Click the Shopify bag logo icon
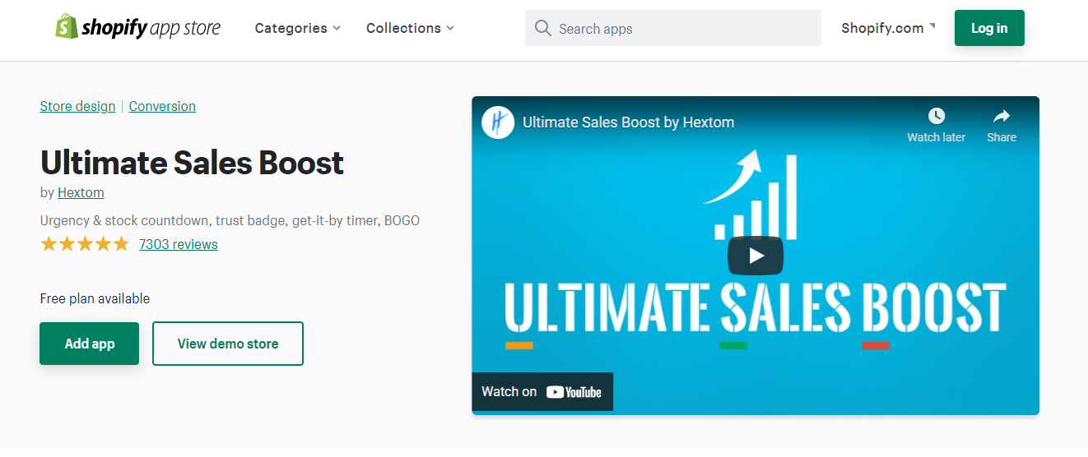The image size is (1088, 457). [x=67, y=26]
